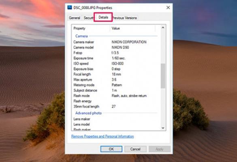Image resolution: width=237 pixels, height=162 pixels.
Task: Click Remove Properties and Personal Information link
Action: point(102,136)
